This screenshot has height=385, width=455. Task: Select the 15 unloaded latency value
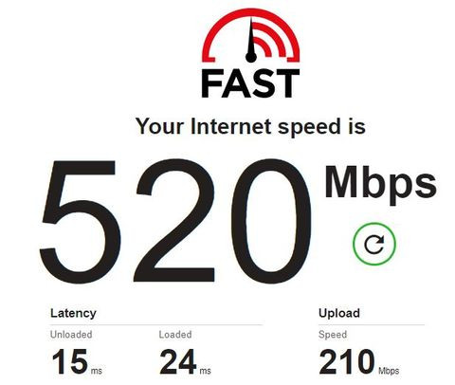click(x=70, y=361)
